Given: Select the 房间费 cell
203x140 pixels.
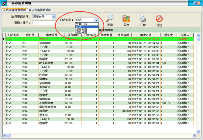Looking at the screenshot, I should (x=52, y=111).
